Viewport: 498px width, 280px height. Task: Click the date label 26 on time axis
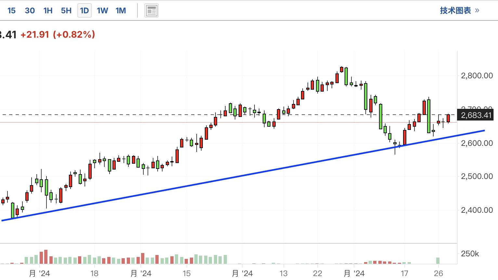point(439,274)
